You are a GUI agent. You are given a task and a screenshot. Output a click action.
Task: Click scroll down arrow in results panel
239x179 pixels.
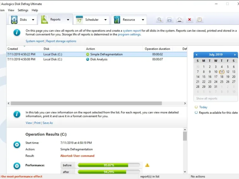coord(185,172)
